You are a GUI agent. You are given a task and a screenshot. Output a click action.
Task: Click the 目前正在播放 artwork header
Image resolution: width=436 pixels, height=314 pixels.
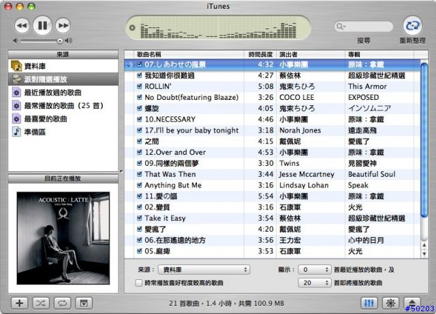(63, 178)
